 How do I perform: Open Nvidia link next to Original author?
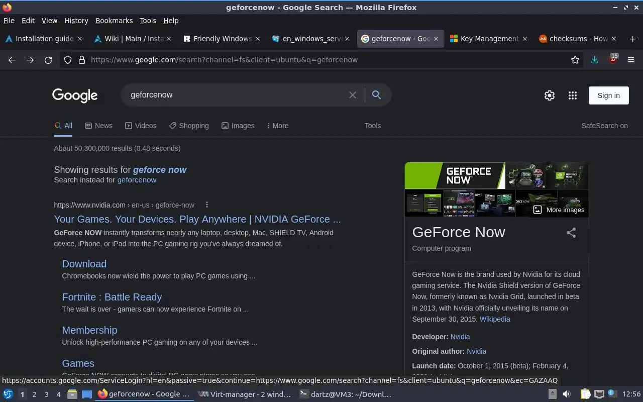click(x=476, y=351)
